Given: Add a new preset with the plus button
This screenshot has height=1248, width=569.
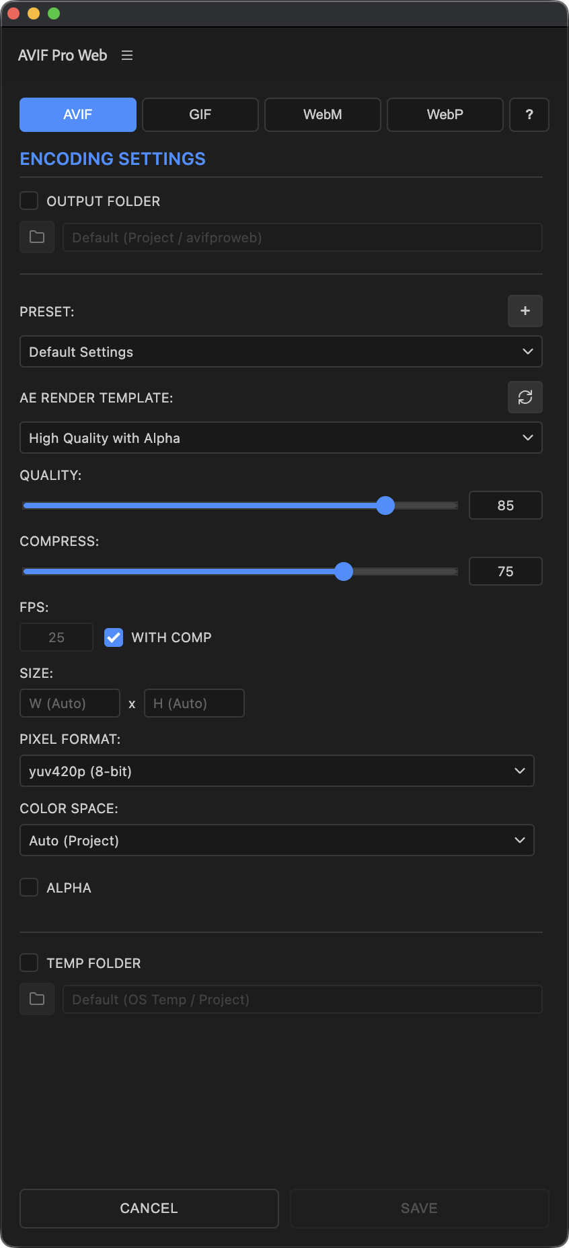Looking at the screenshot, I should pos(525,311).
